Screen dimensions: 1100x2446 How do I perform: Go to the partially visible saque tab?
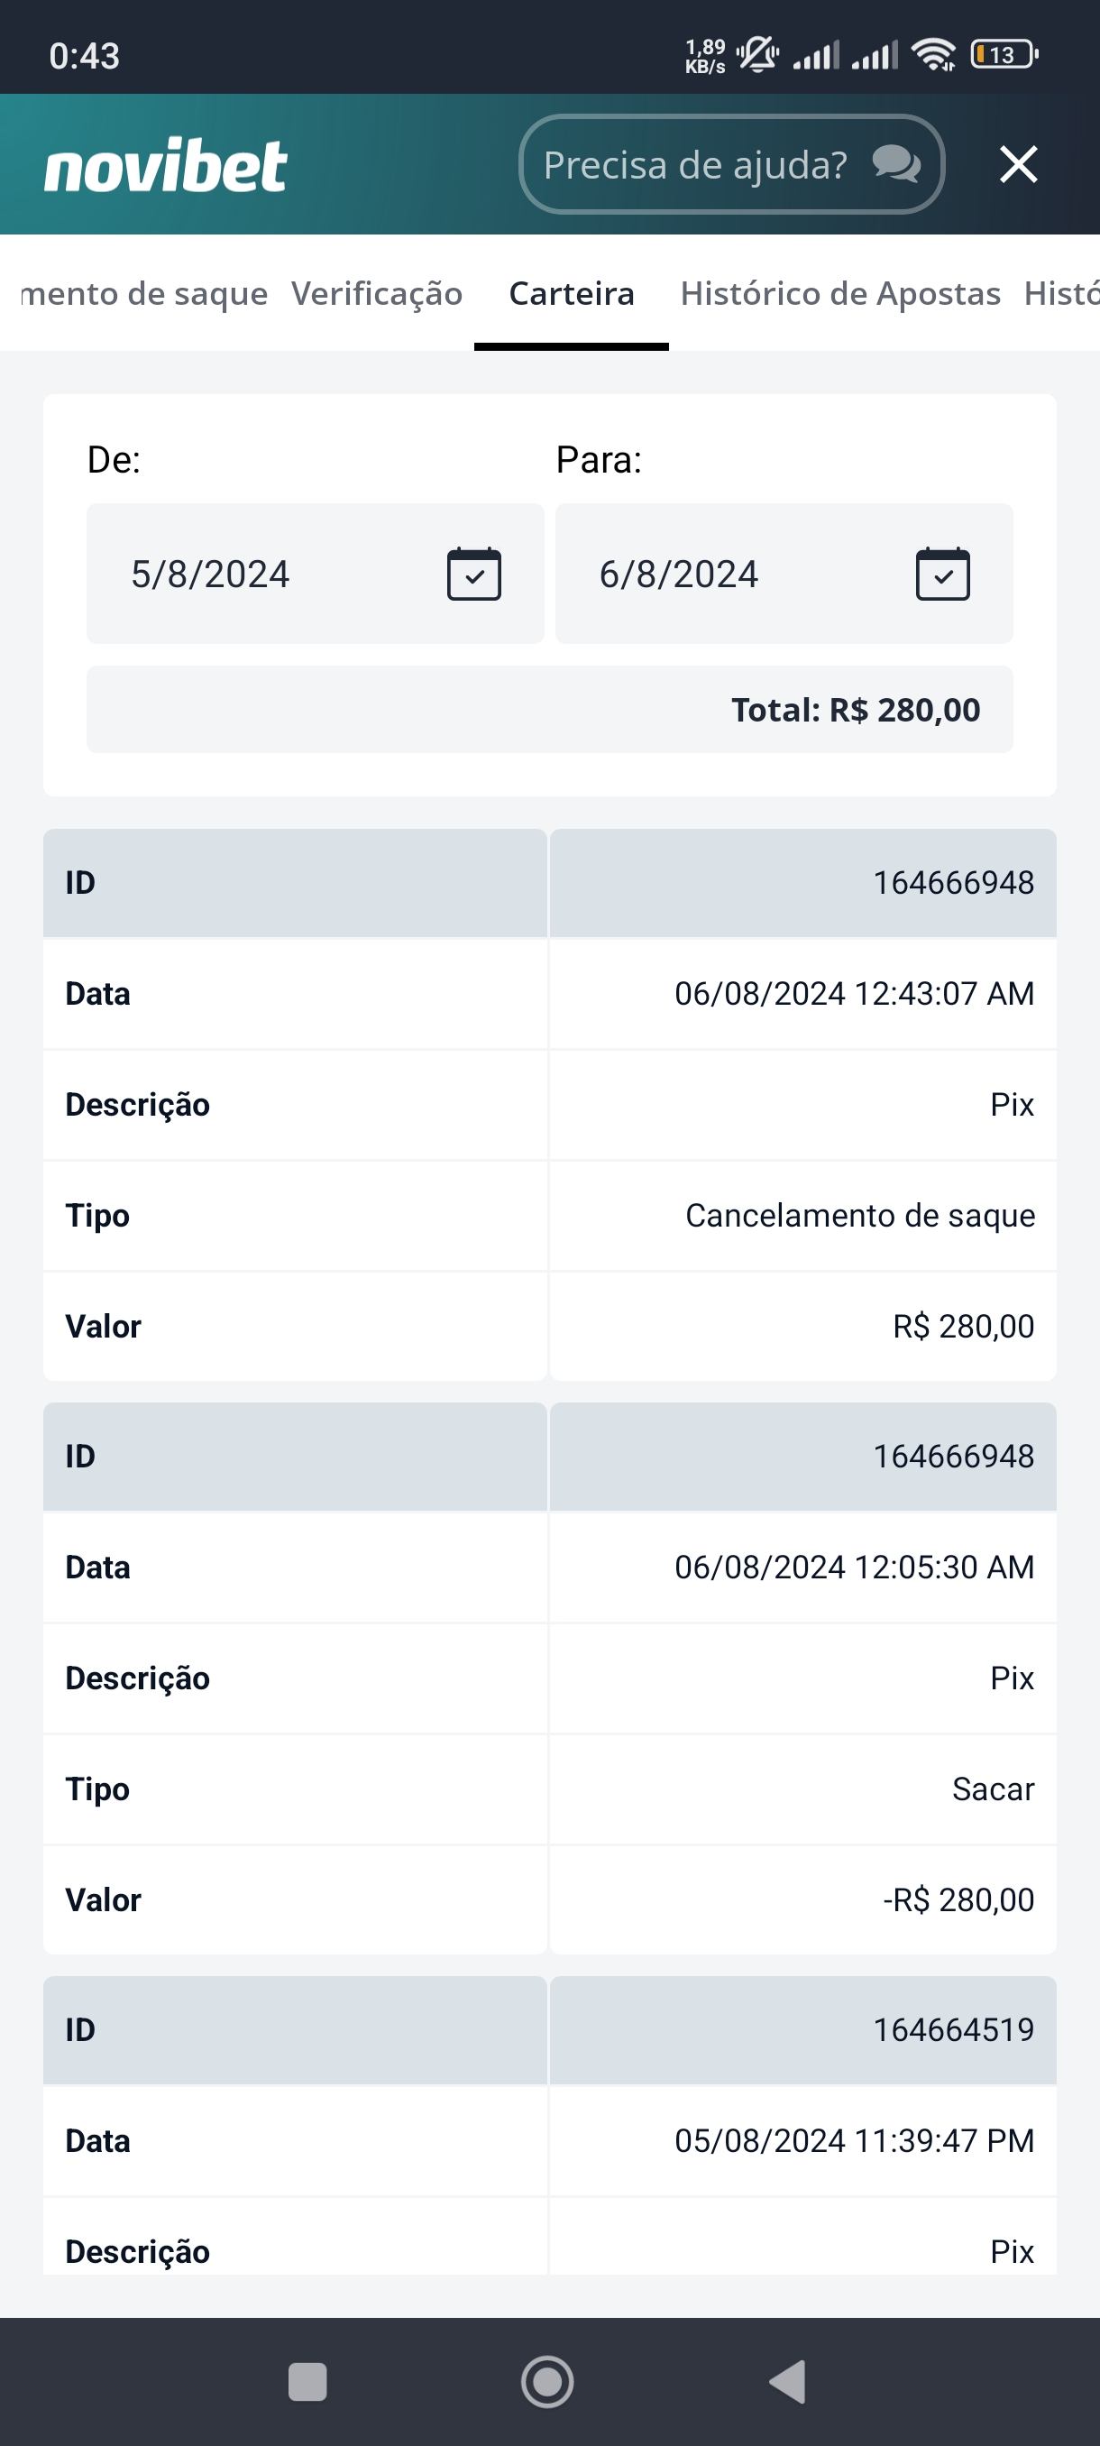(142, 293)
